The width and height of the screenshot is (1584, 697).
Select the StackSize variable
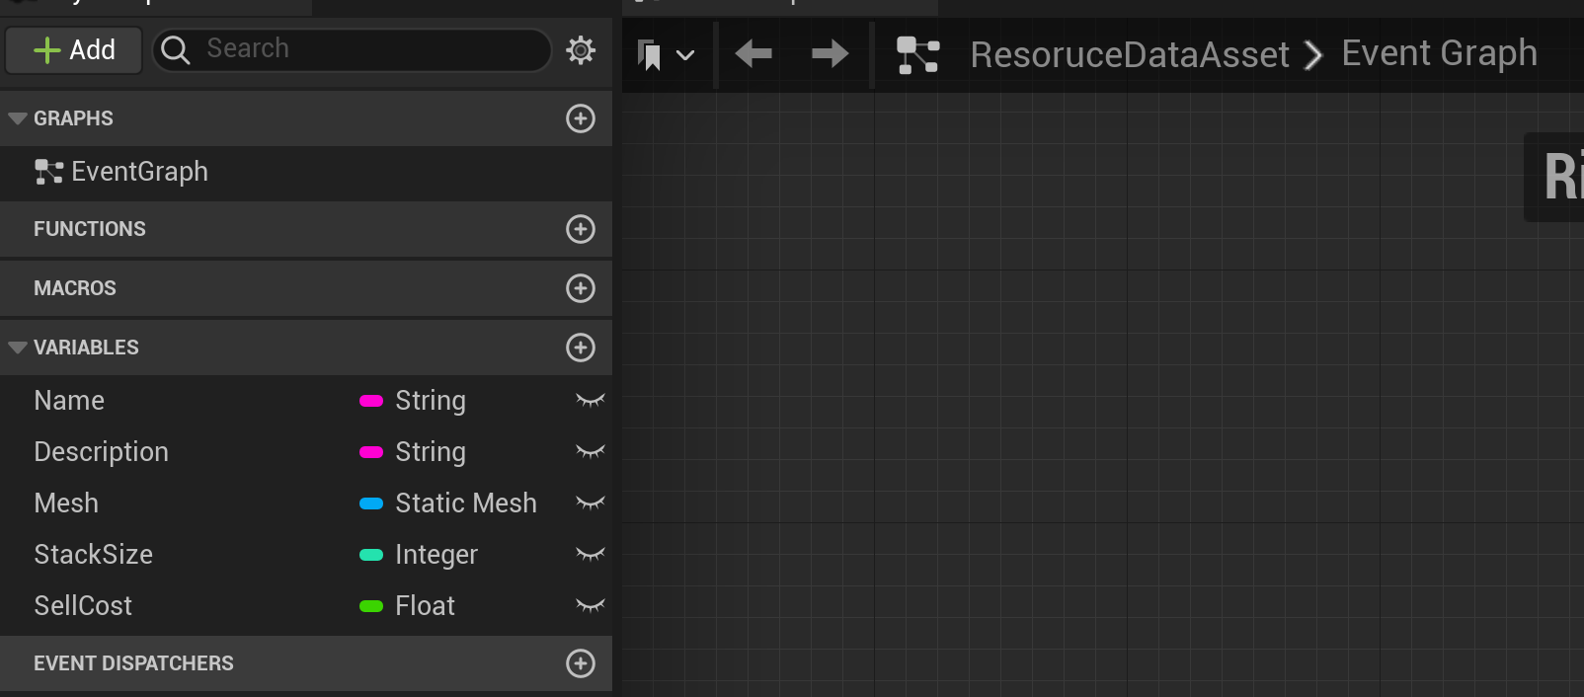[x=94, y=555]
